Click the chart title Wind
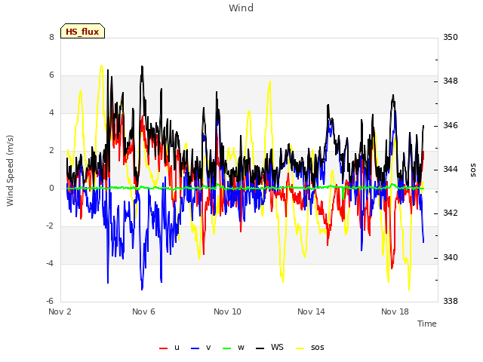The height and width of the screenshot is (362, 483). [x=241, y=8]
